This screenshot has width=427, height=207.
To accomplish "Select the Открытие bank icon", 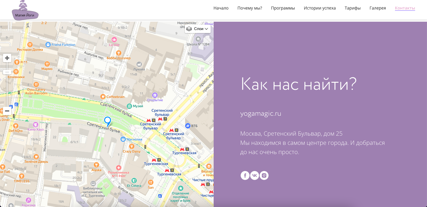I will pyautogui.click(x=155, y=95).
